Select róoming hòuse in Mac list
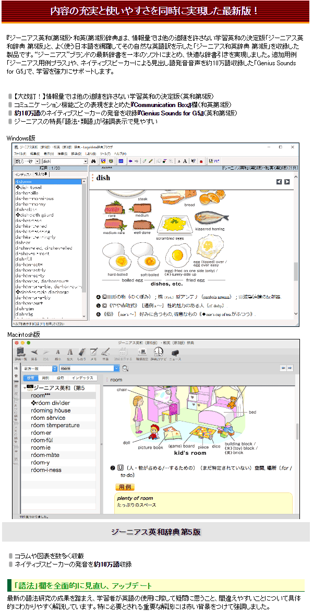 coord(51,410)
